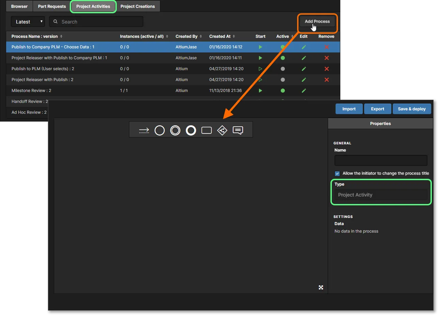Viewport: 438px width, 315px height.
Task: Open the Project Creations tab
Action: click(137, 6)
